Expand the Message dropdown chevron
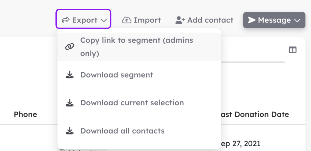This screenshot has width=311, height=151. [x=297, y=20]
